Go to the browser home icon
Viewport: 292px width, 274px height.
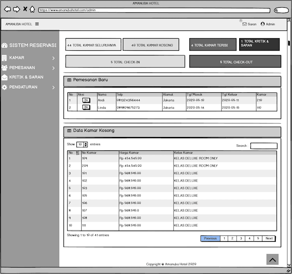32,9
